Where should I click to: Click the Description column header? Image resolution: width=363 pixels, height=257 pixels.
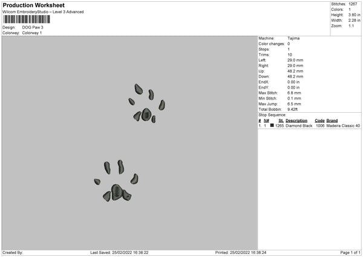(x=296, y=121)
